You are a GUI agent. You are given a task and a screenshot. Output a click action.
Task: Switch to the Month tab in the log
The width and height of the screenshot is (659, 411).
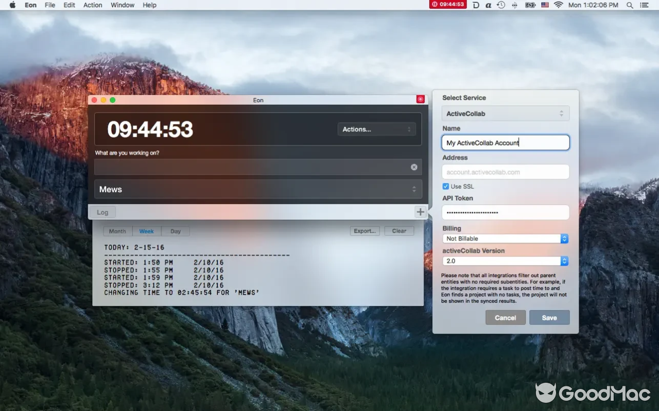point(117,231)
